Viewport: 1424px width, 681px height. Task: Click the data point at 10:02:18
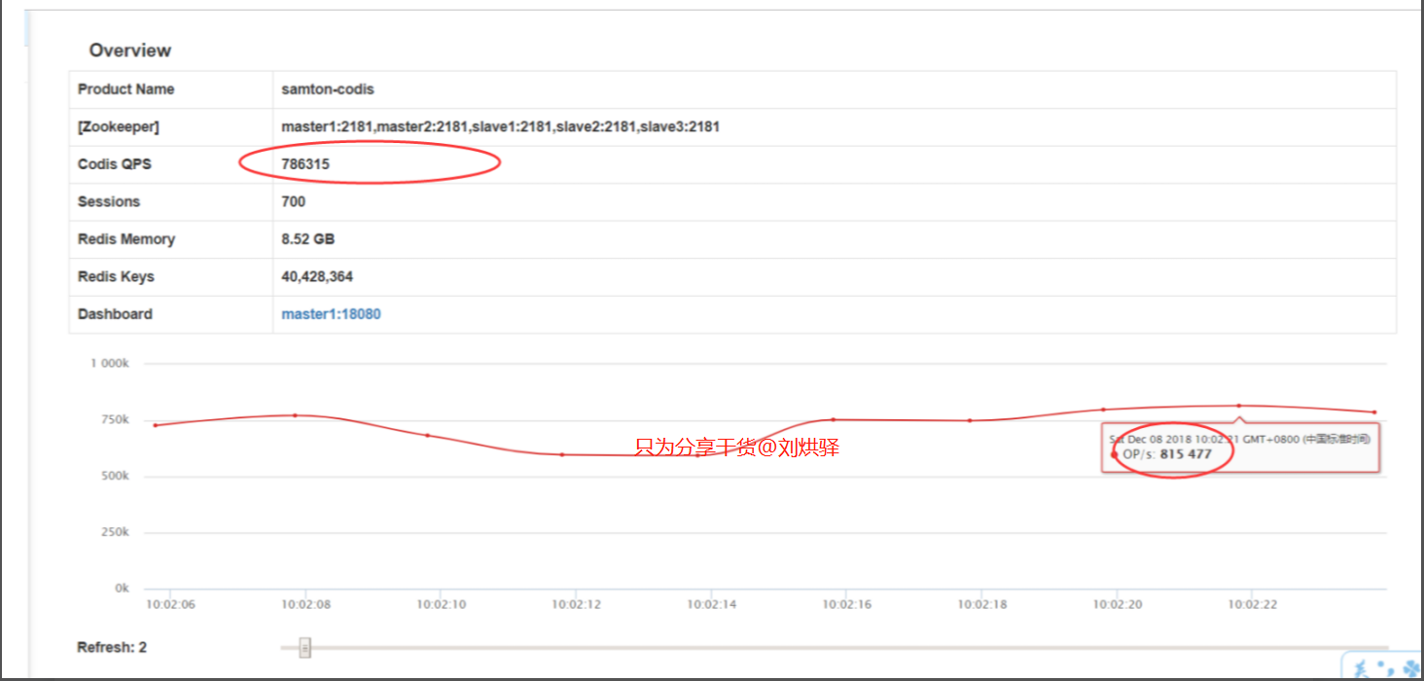[969, 420]
